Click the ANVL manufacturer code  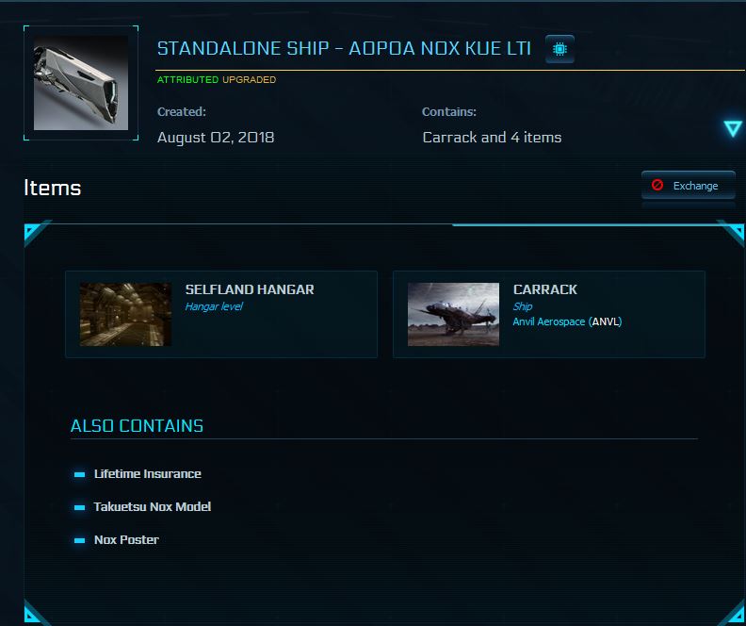605,321
